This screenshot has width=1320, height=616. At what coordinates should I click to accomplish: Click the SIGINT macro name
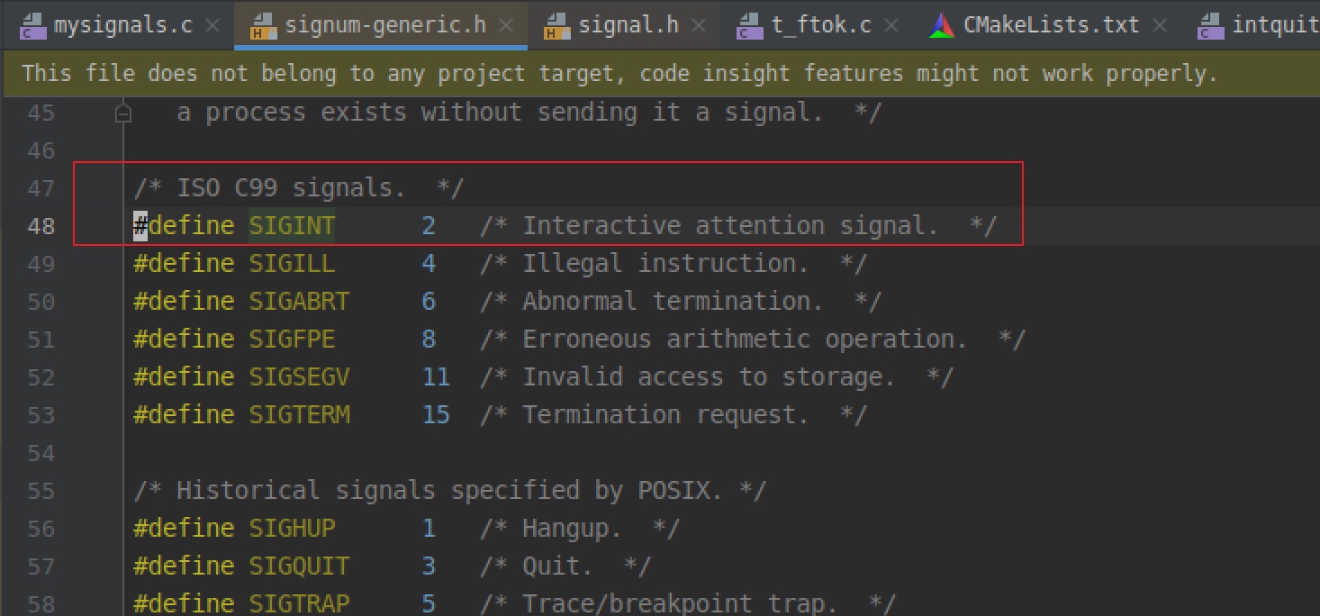292,225
